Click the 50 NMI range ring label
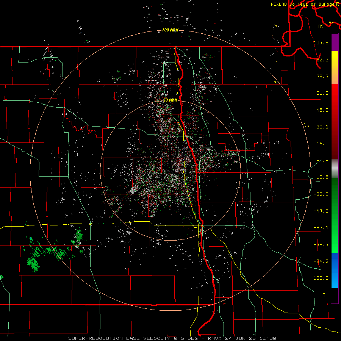341x341 pixels. [170, 100]
